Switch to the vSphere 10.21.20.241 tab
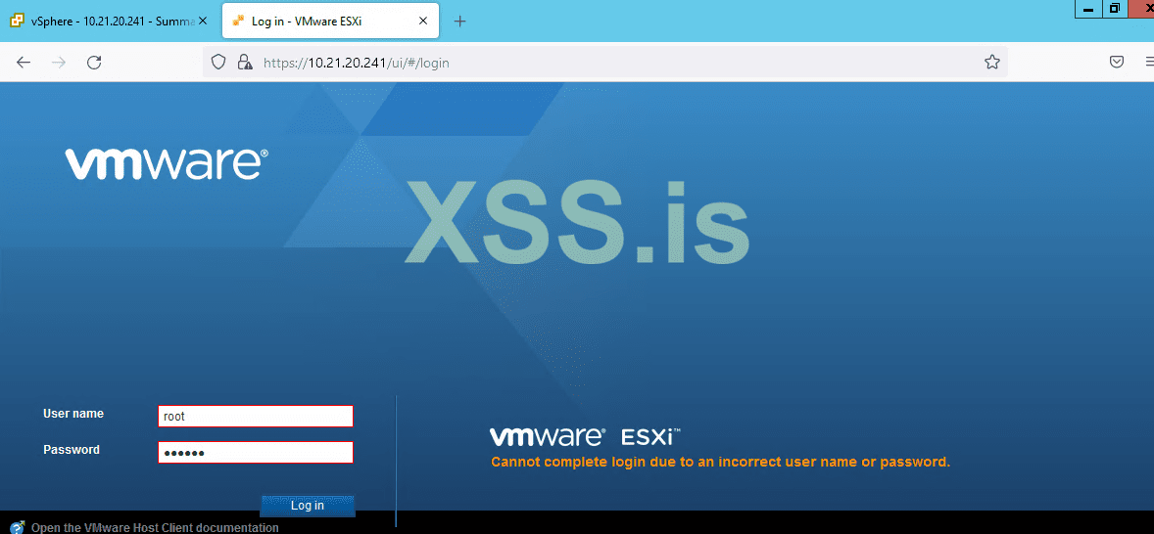Image resolution: width=1154 pixels, height=534 pixels. point(108,22)
